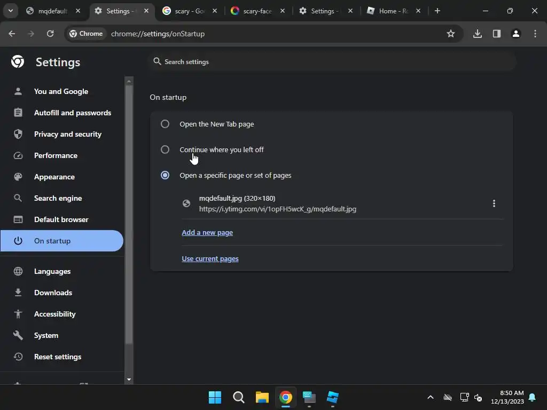This screenshot has width=547, height=410.
Task: Open network and volume quick settings
Action: pos(471,397)
